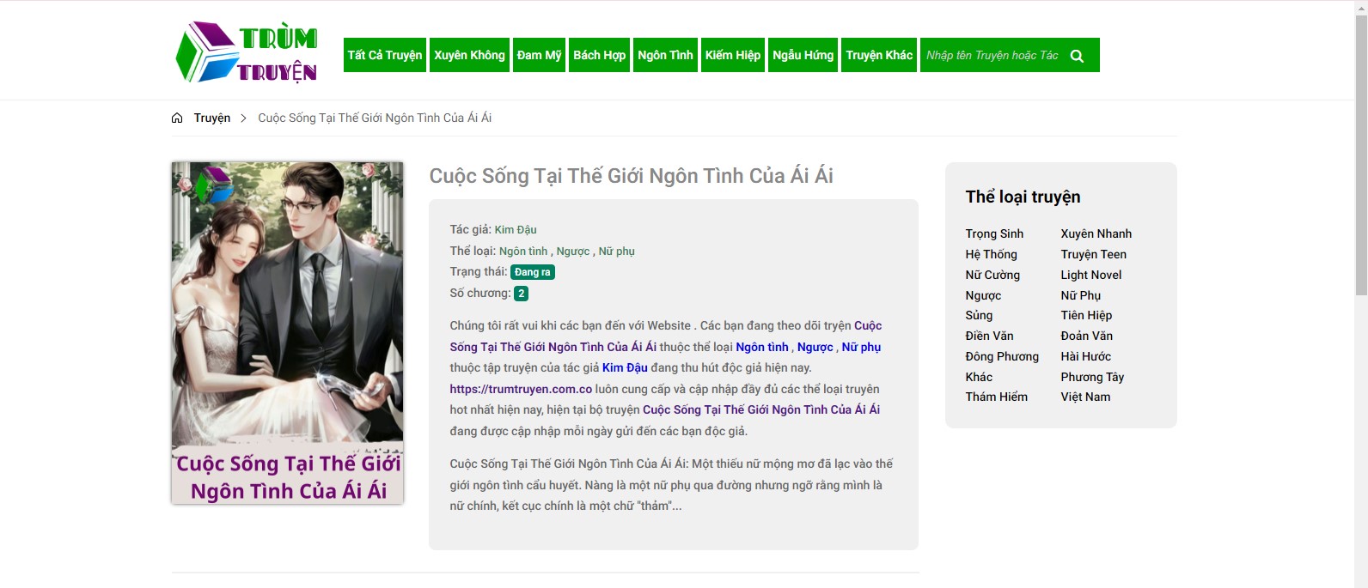1368x588 pixels.
Task: Click the home icon in breadcrumb
Action: click(177, 118)
